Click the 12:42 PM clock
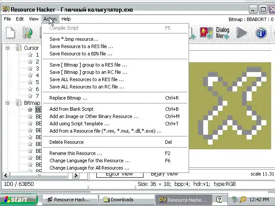The width and height of the screenshot is (275, 206). 259,200
